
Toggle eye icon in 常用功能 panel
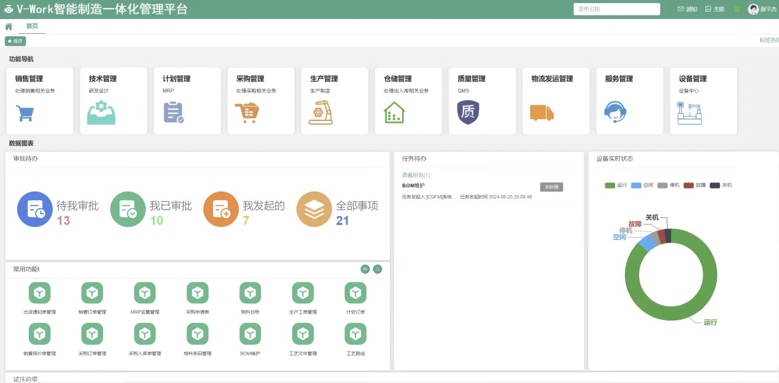[x=365, y=269]
